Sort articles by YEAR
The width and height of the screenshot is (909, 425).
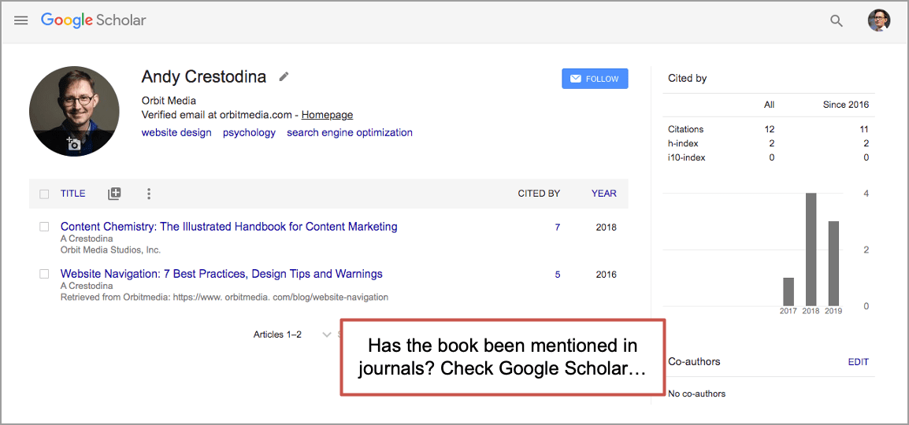[604, 194]
